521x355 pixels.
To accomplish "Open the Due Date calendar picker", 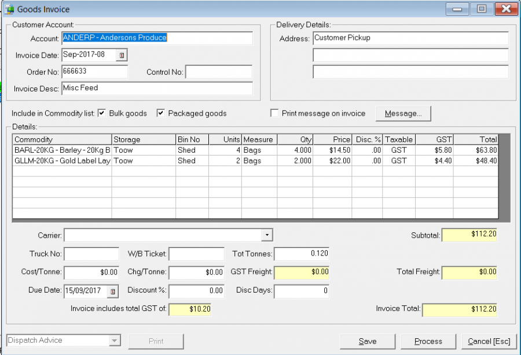I will tap(113, 291).
